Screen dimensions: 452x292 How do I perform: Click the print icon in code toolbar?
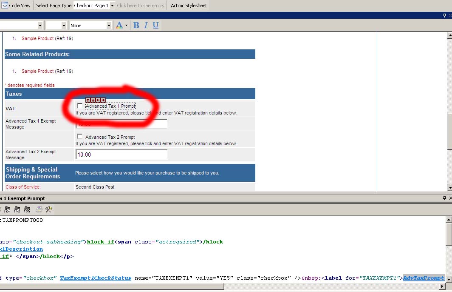(39, 209)
